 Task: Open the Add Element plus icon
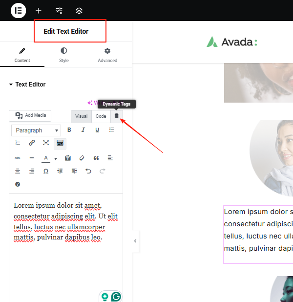pyautogui.click(x=39, y=11)
